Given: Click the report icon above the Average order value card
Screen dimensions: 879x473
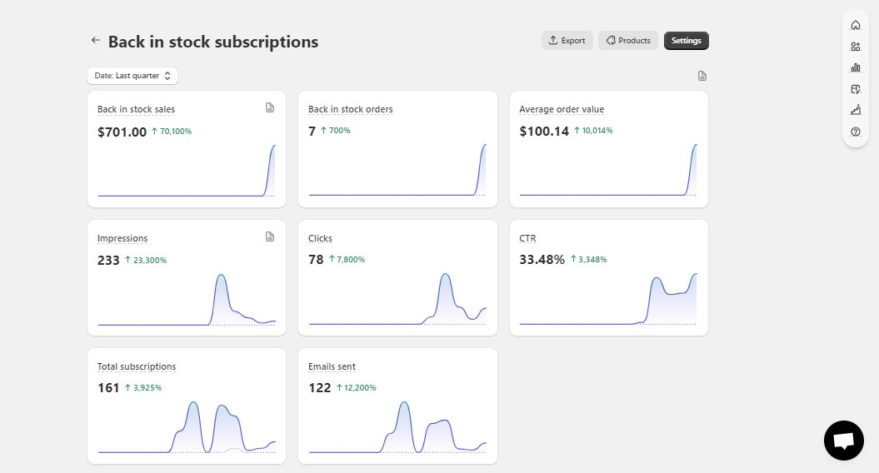Looking at the screenshot, I should 702,76.
